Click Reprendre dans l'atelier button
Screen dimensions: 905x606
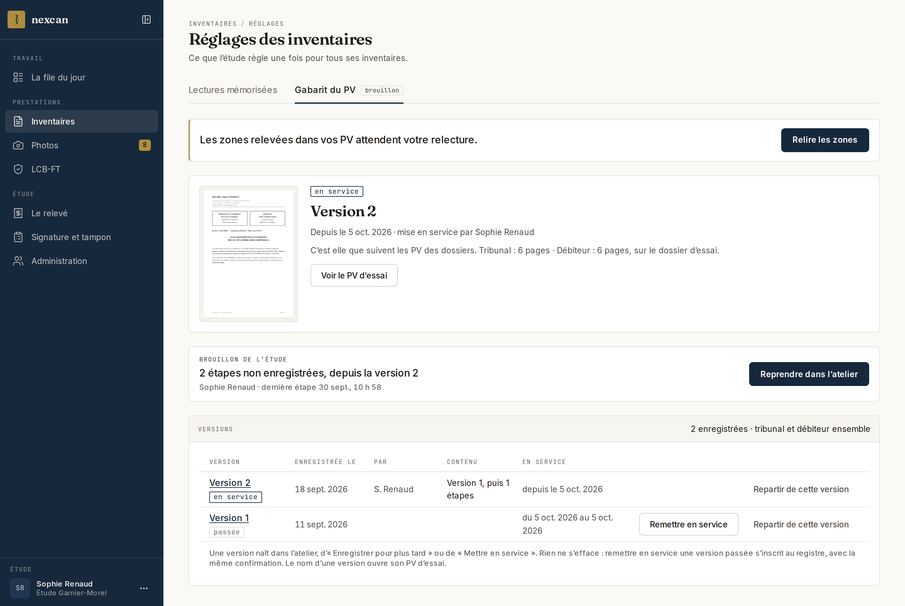(x=809, y=374)
